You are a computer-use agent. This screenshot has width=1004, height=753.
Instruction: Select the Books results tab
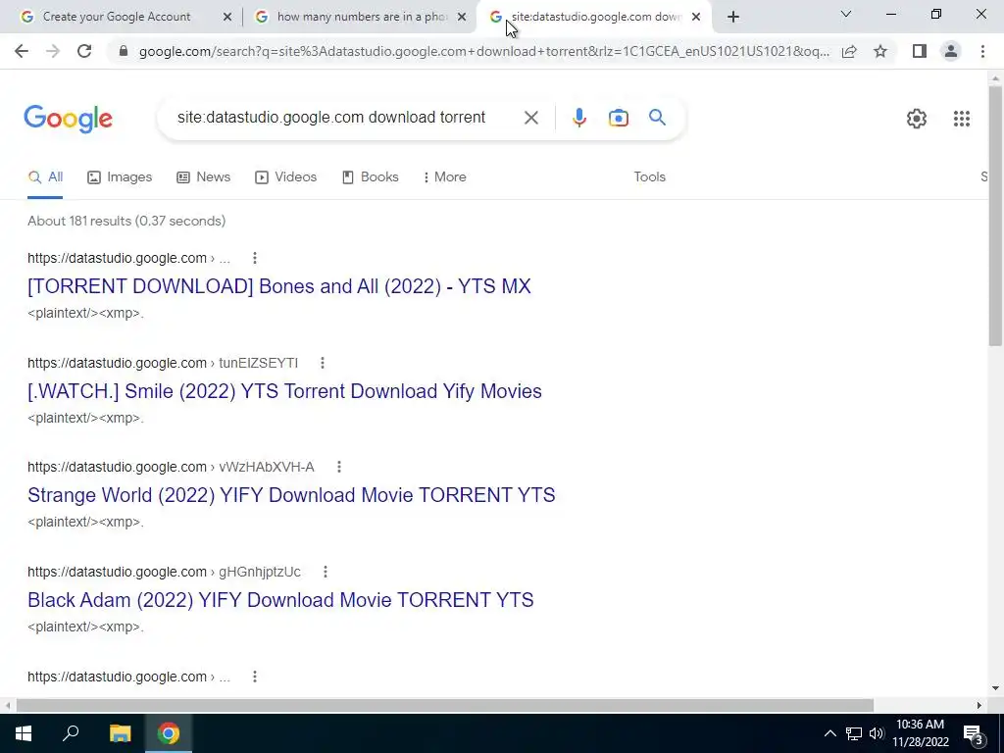point(370,177)
